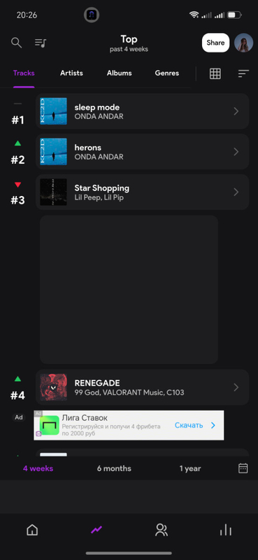Expand Star Shopping track chevron
This screenshot has height=560, width=258.
(x=236, y=192)
